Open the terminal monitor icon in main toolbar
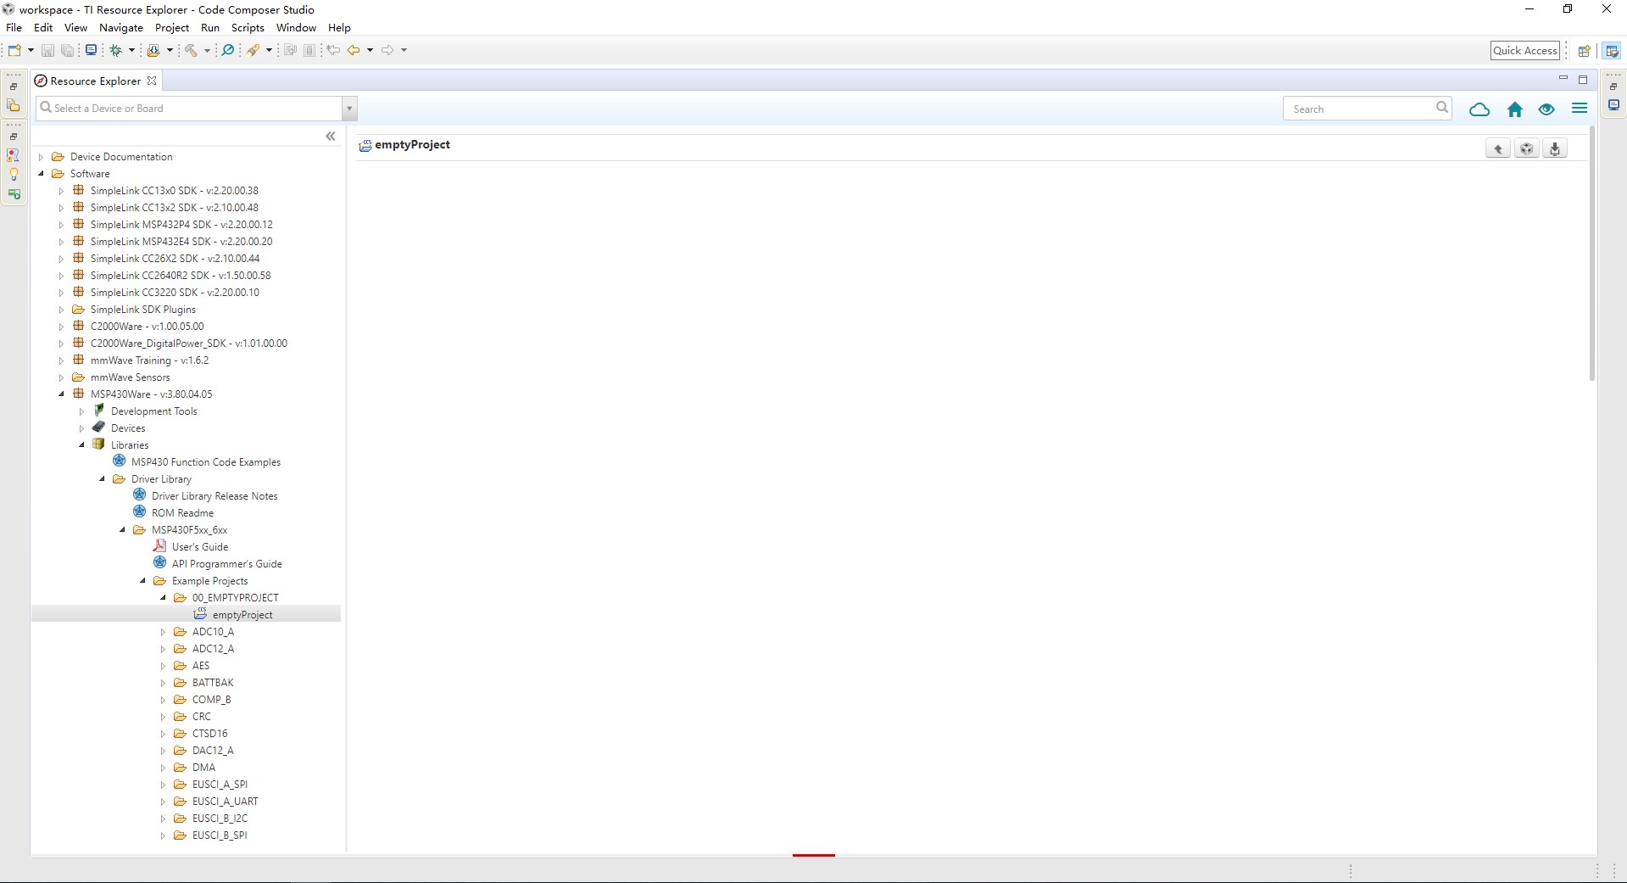 pos(91,50)
